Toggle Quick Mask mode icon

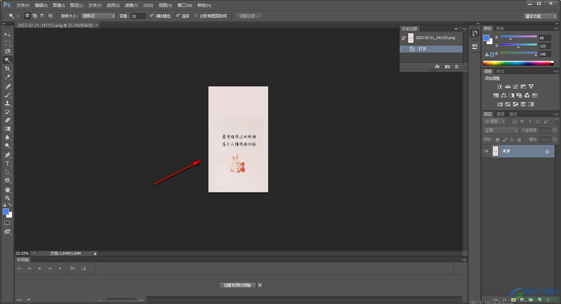coord(7,223)
